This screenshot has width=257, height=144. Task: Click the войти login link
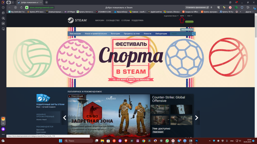coord(182,16)
